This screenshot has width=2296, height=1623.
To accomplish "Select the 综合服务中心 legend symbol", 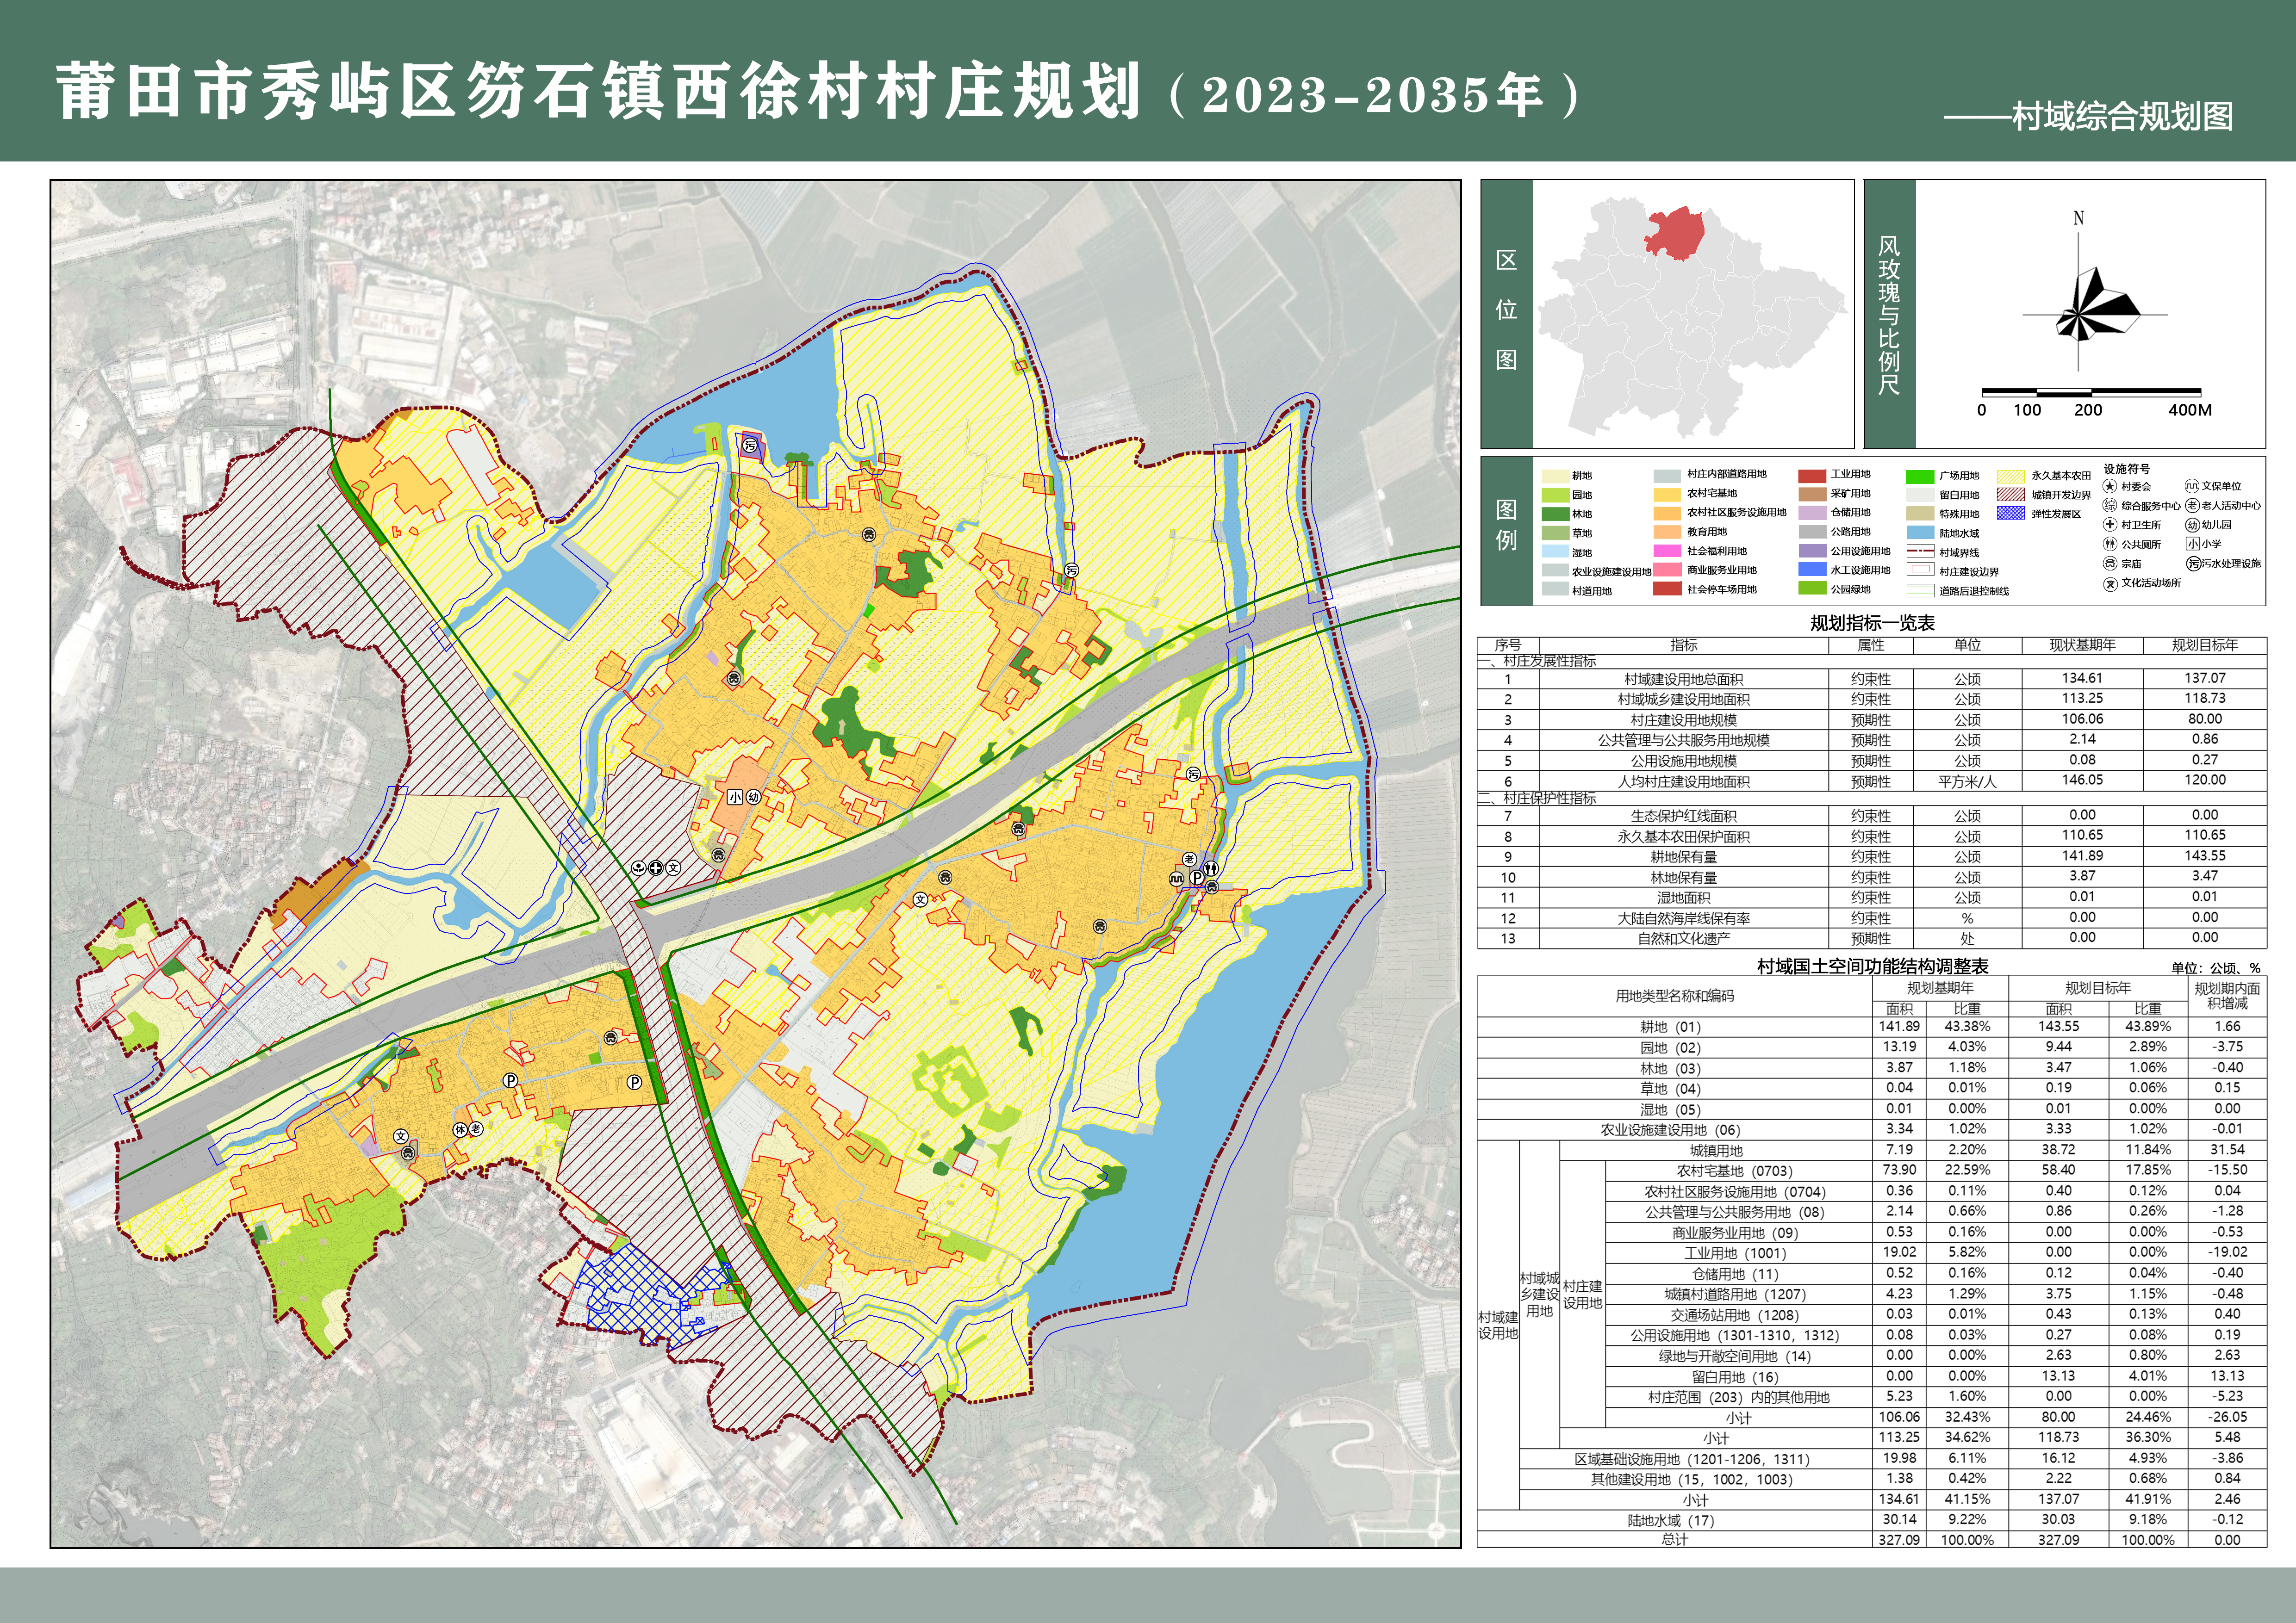I will pyautogui.click(x=2110, y=506).
